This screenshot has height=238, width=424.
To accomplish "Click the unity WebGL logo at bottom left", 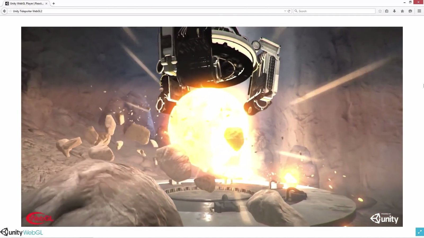I will point(22,232).
